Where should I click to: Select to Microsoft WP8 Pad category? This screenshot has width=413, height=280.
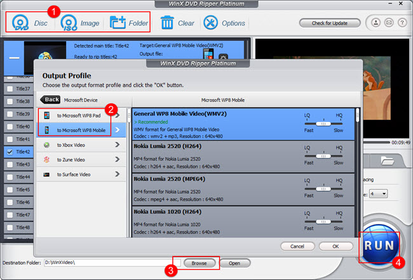click(x=81, y=116)
